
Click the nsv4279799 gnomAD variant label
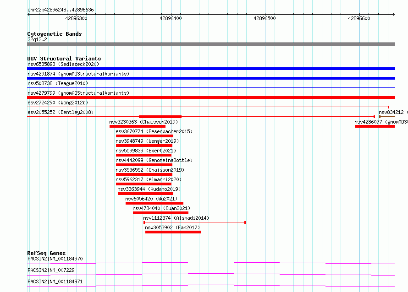tap(78, 93)
